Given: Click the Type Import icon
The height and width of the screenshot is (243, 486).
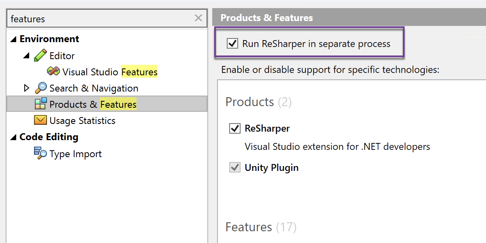Looking at the screenshot, I should tap(40, 153).
